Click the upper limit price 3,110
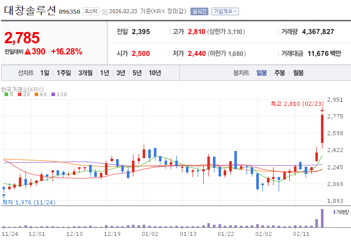The width and height of the screenshot is (351, 240). 235,32
